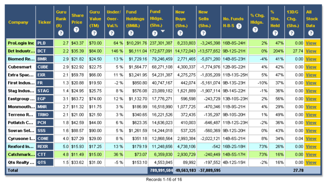The image size is (327, 183).
Task: Click the $10,291.76 fund holdings cell
Action: pyautogui.click(x=136, y=43)
